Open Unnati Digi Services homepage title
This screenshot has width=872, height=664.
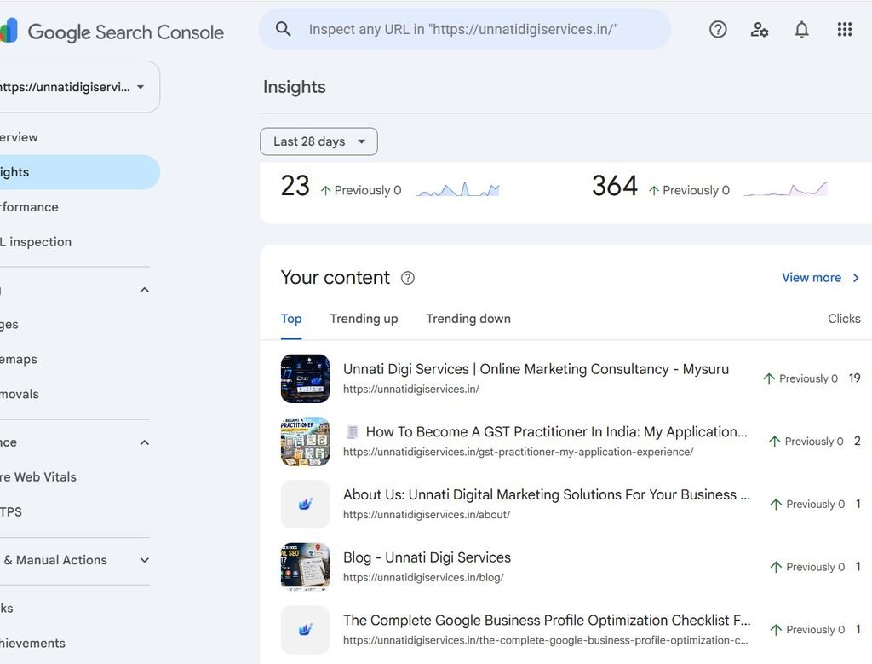(536, 369)
